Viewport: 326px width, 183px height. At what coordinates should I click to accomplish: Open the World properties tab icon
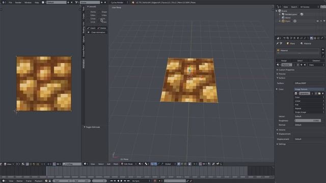pos(294,38)
